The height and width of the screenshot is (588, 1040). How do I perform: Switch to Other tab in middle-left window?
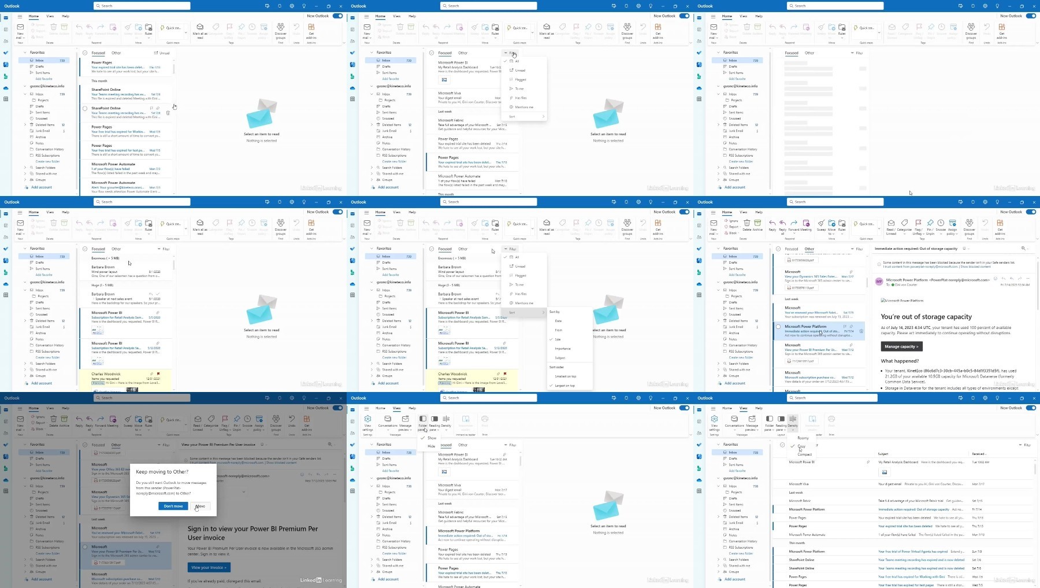116,249
